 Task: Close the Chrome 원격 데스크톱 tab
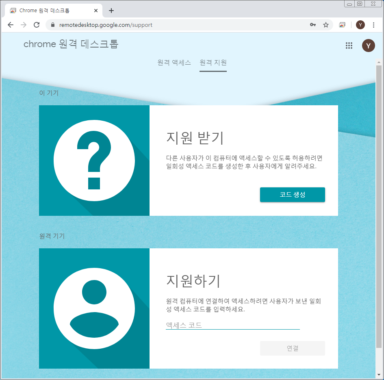click(96, 11)
